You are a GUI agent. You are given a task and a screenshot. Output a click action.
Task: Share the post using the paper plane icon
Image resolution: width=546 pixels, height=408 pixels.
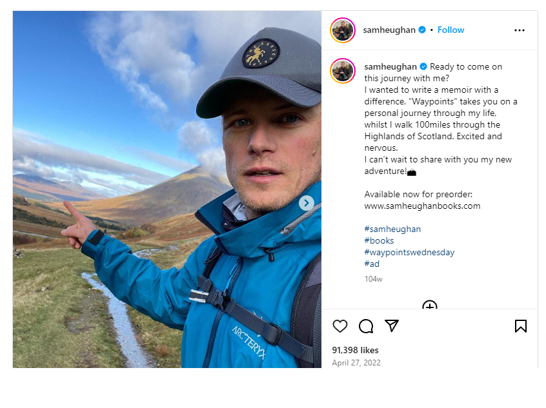pyautogui.click(x=392, y=326)
